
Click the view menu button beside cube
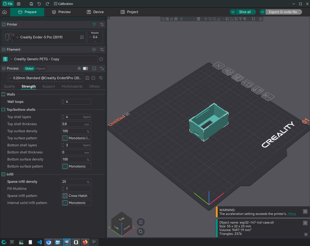tap(141, 222)
